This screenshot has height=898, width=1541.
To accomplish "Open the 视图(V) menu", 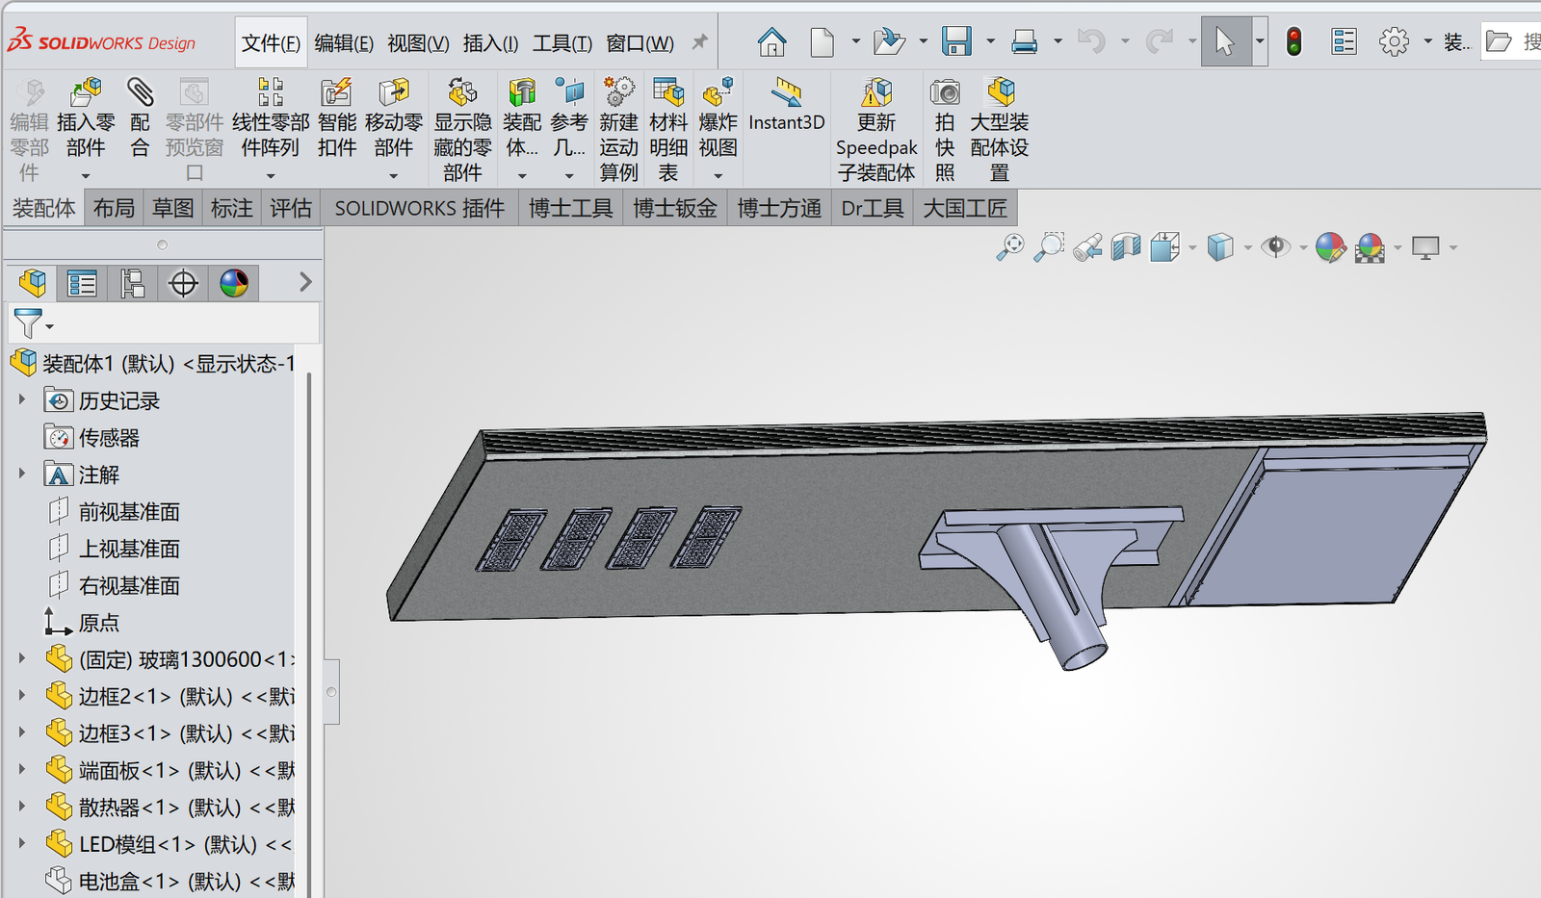I will click(418, 42).
